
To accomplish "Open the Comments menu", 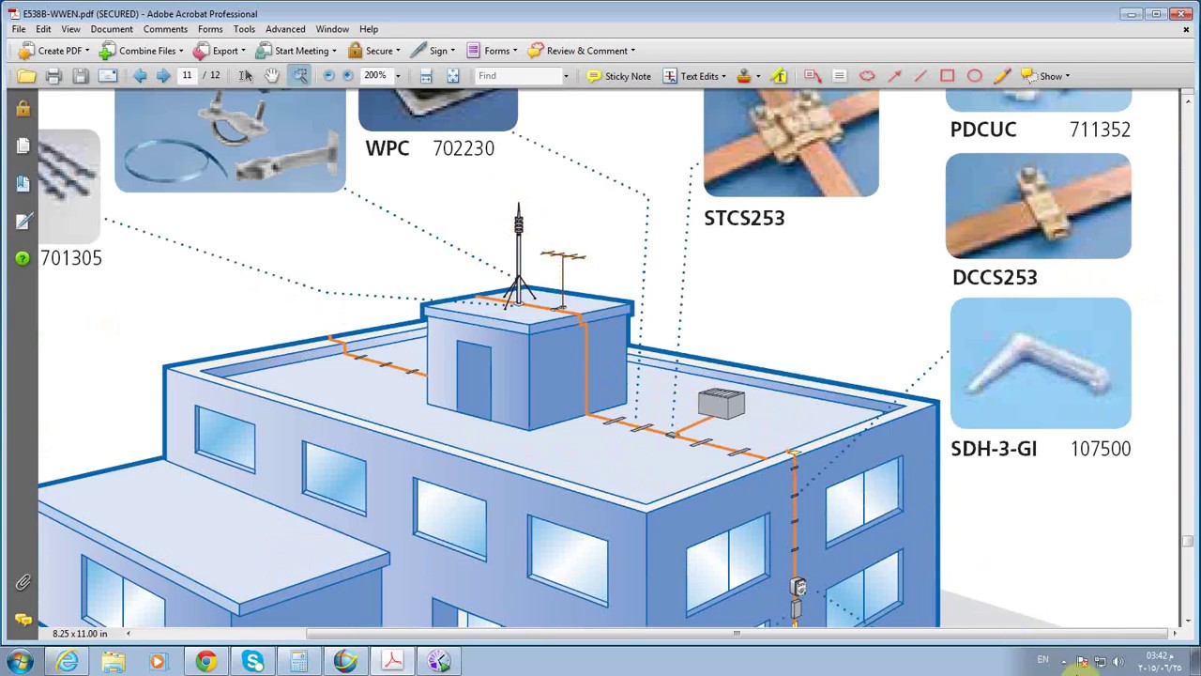I will pyautogui.click(x=165, y=29).
